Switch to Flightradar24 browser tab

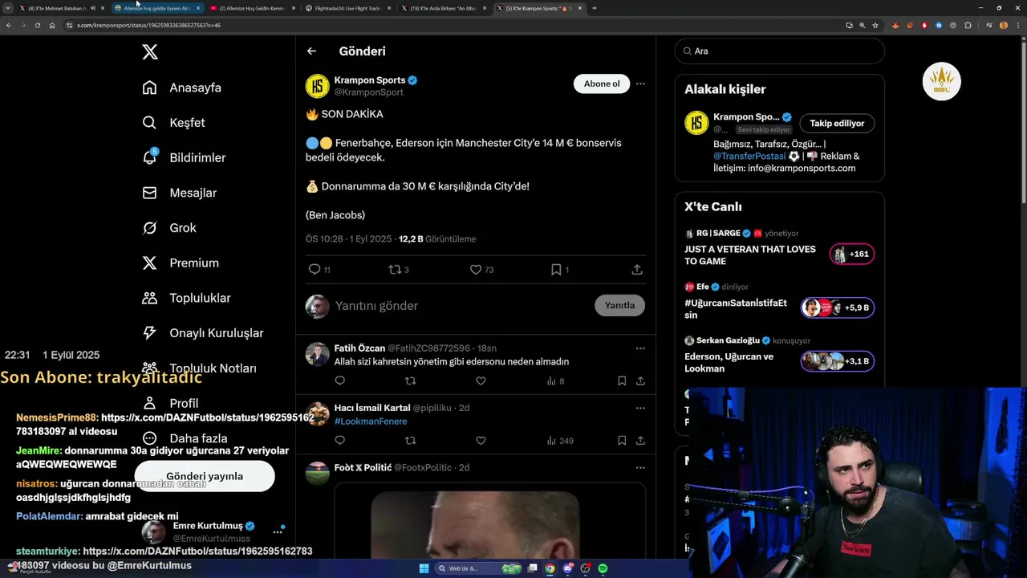pos(350,8)
